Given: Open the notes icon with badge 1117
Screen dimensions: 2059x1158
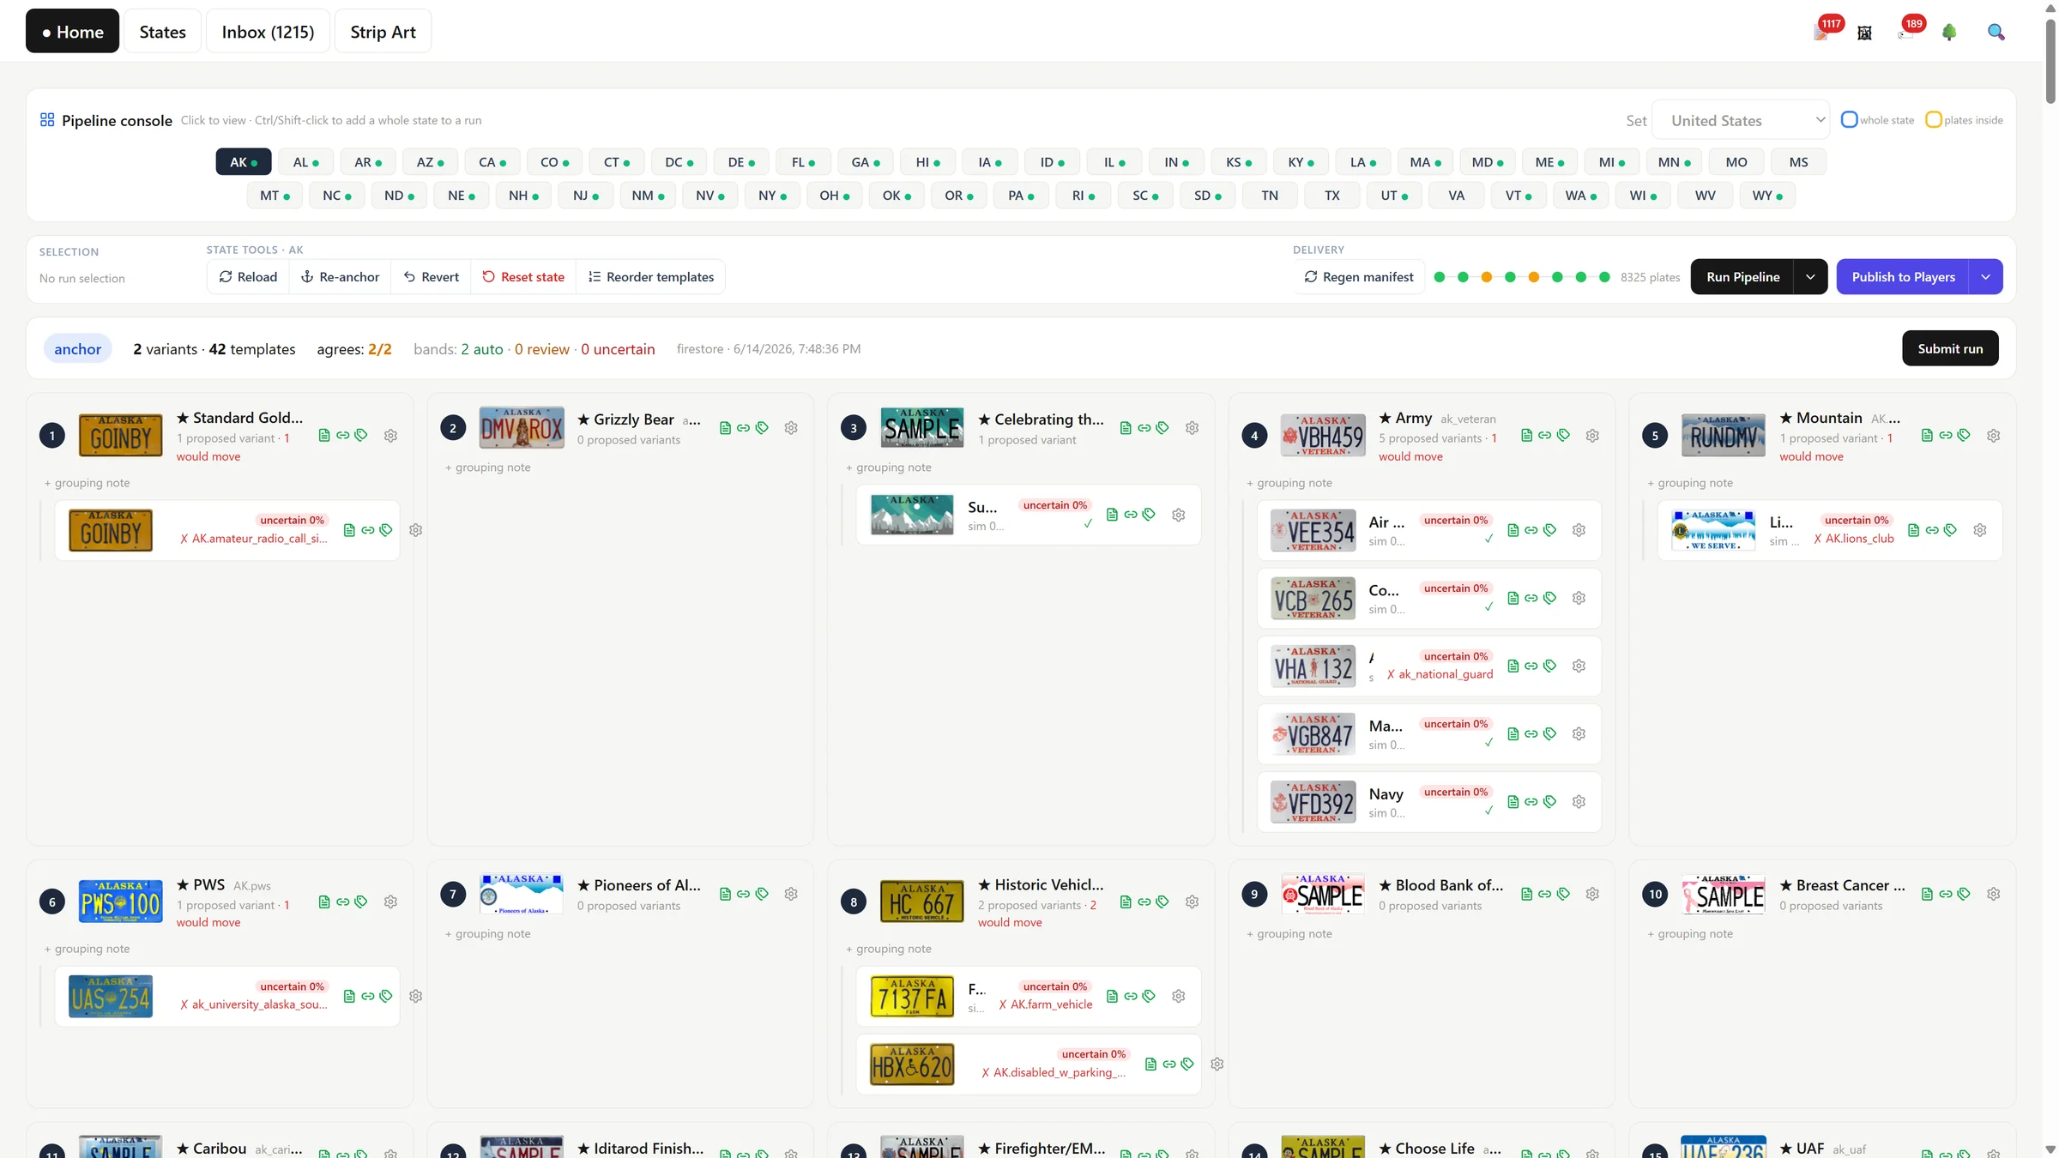Looking at the screenshot, I should (x=1822, y=32).
